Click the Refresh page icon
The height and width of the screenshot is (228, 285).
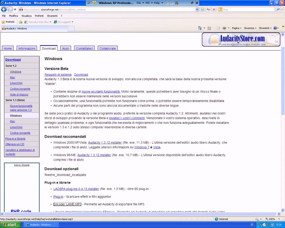tap(208, 9)
